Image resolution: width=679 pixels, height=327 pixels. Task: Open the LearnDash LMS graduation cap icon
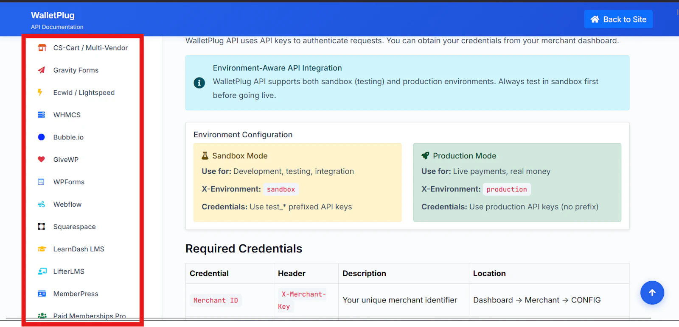tap(42, 249)
